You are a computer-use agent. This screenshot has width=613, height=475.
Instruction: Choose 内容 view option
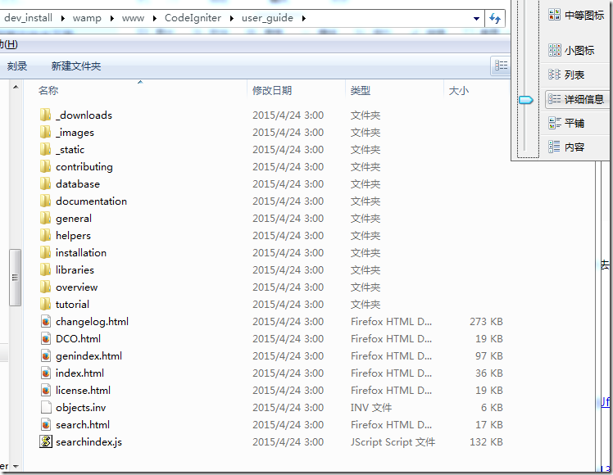pos(566,147)
